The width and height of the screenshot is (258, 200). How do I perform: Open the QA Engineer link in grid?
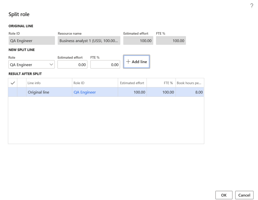(85, 92)
